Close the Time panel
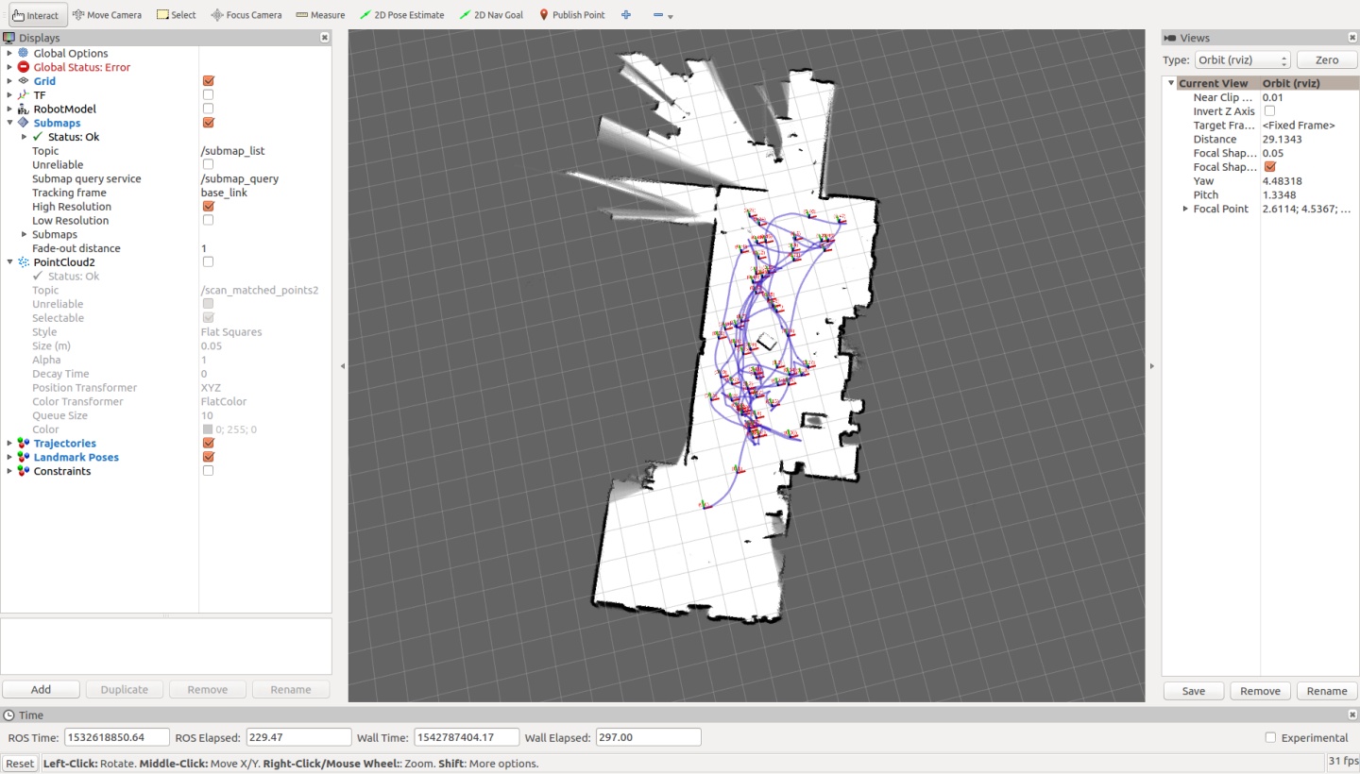 [1352, 715]
